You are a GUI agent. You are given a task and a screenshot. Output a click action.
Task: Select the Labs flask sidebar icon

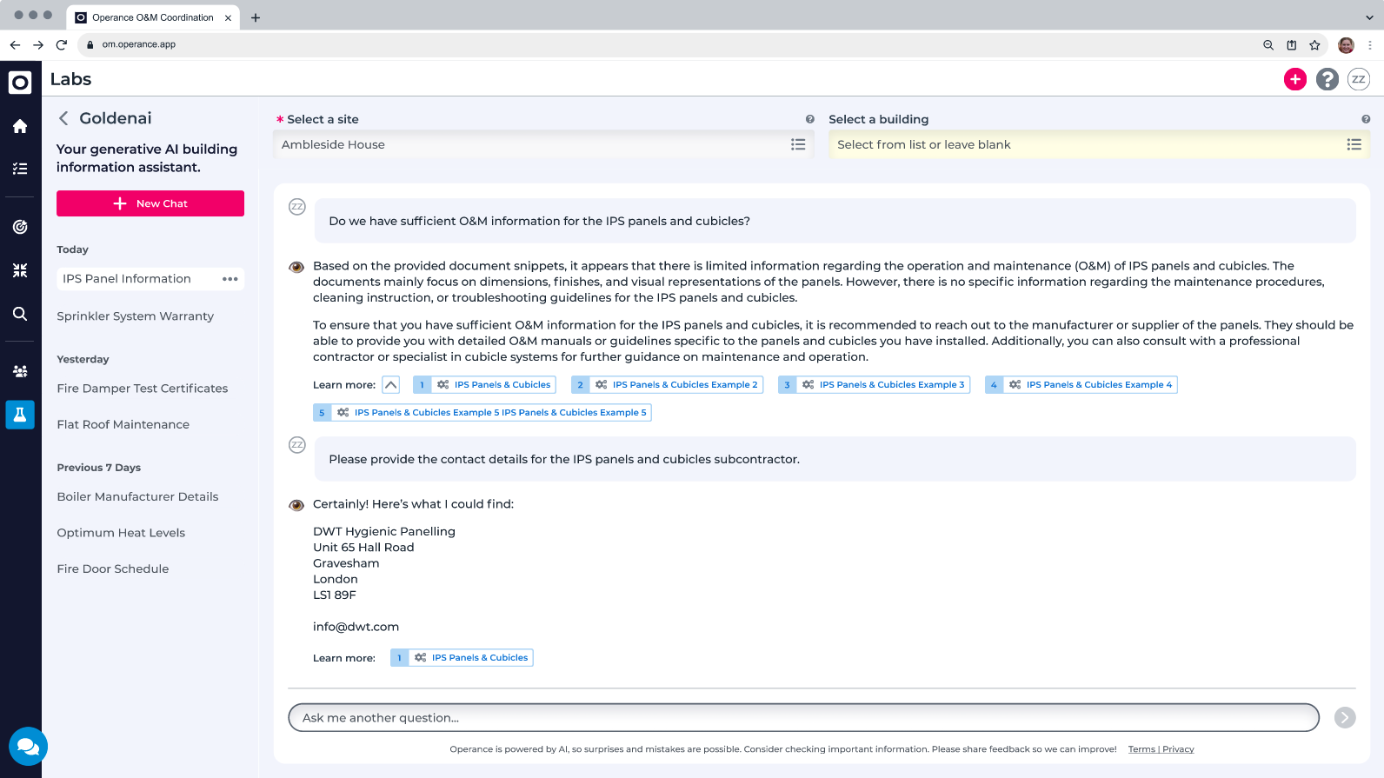[x=20, y=415]
